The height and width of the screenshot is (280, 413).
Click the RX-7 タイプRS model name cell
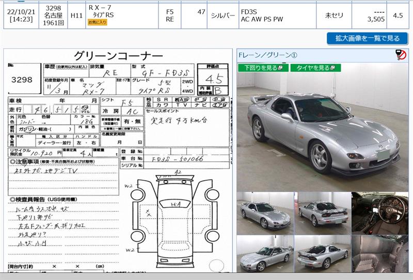pos(122,15)
